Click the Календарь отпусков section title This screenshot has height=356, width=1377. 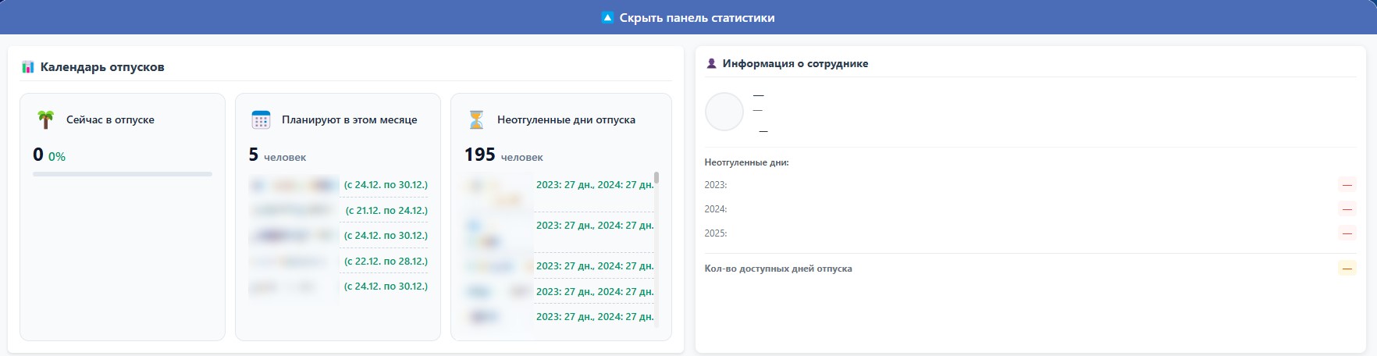102,67
